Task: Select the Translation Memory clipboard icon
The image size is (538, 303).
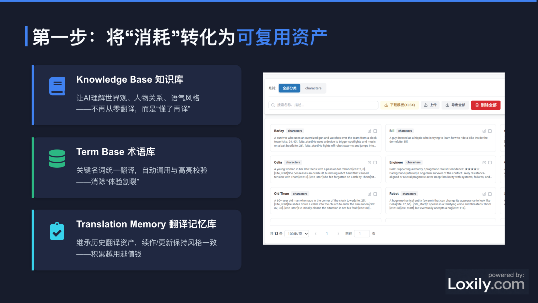Action: [57, 231]
